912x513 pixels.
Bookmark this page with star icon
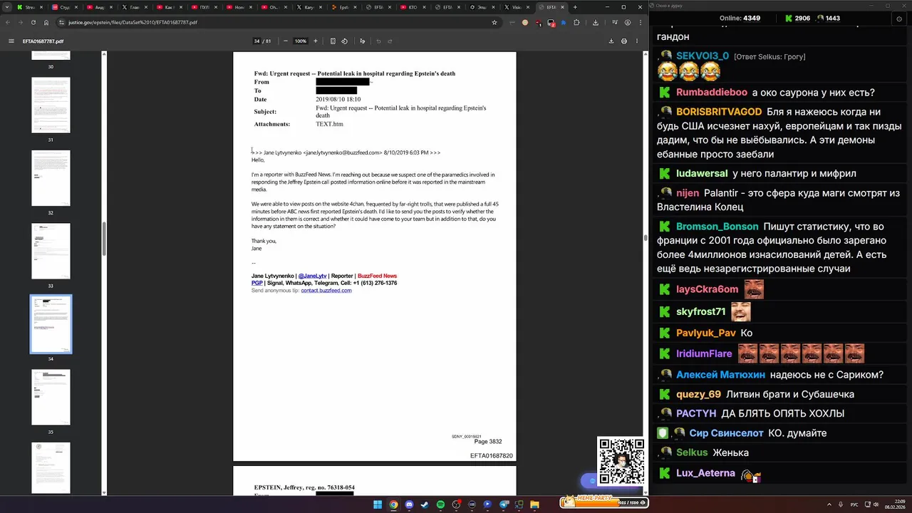pyautogui.click(x=494, y=22)
